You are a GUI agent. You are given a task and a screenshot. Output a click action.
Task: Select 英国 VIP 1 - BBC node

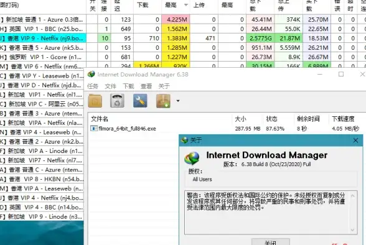point(43,29)
